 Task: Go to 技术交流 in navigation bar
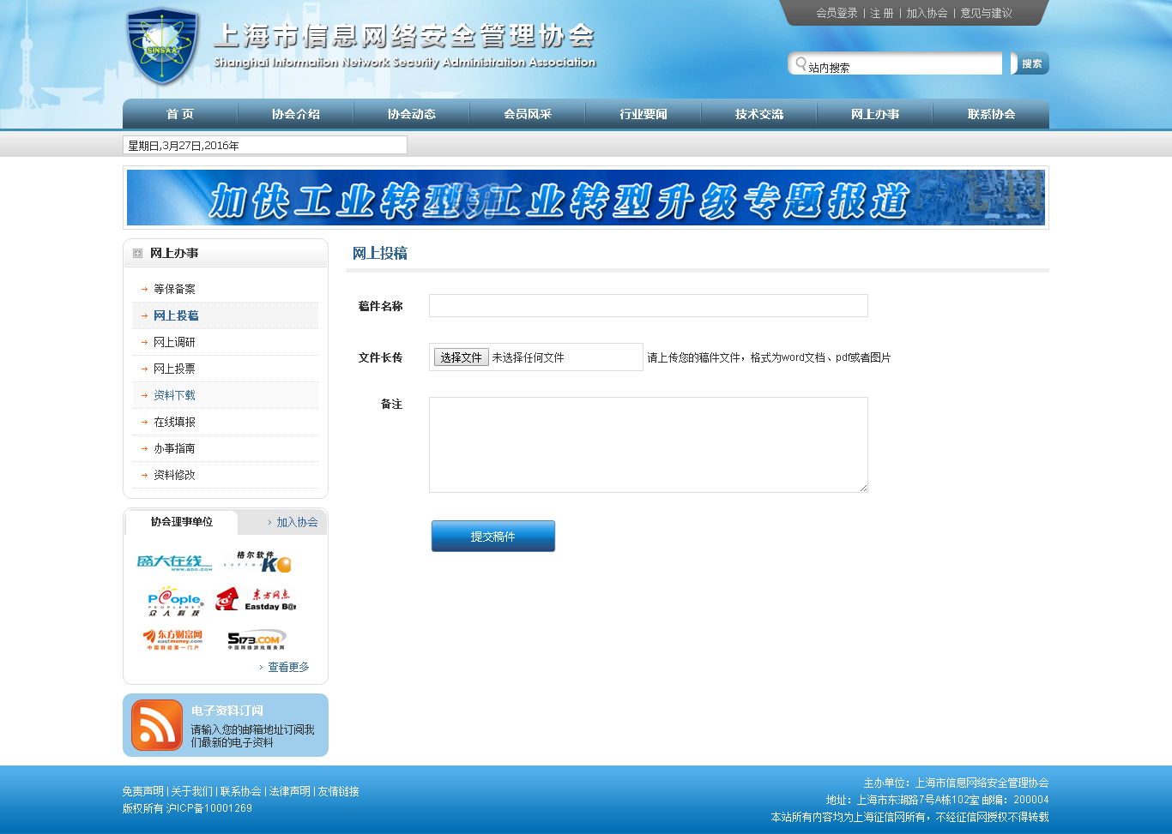[758, 114]
